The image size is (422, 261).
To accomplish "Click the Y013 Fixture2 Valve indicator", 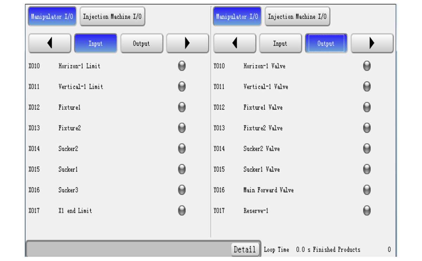I will click(x=367, y=128).
